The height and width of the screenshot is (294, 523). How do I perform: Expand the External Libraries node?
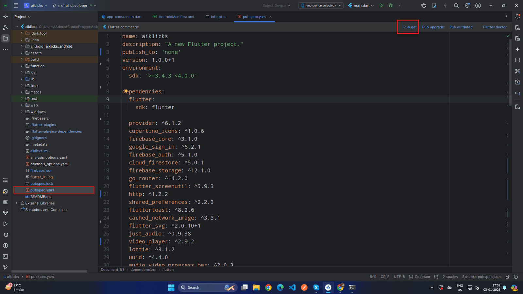[17, 203]
